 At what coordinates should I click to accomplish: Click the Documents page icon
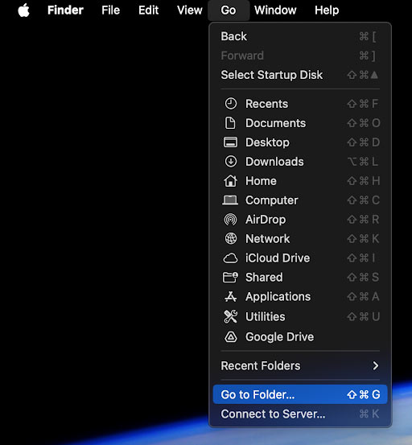coord(230,123)
